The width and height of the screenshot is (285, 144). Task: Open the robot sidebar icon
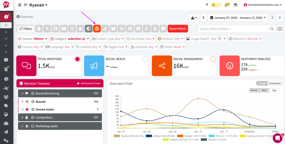click(6, 123)
